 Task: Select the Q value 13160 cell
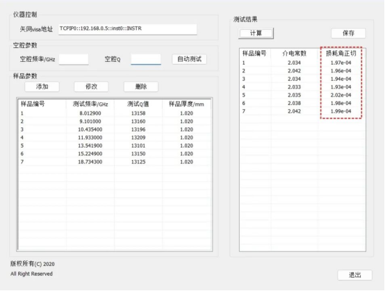tap(138, 122)
